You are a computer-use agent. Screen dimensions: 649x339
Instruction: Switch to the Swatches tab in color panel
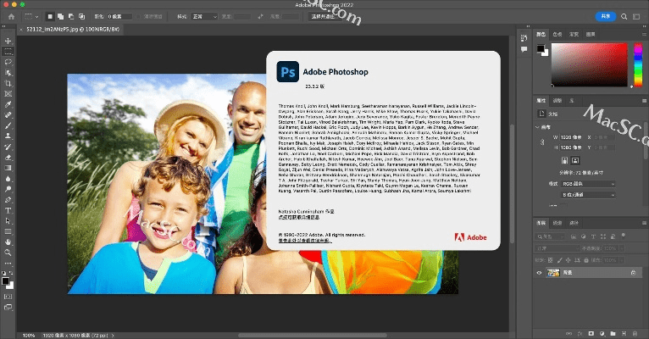[557, 34]
